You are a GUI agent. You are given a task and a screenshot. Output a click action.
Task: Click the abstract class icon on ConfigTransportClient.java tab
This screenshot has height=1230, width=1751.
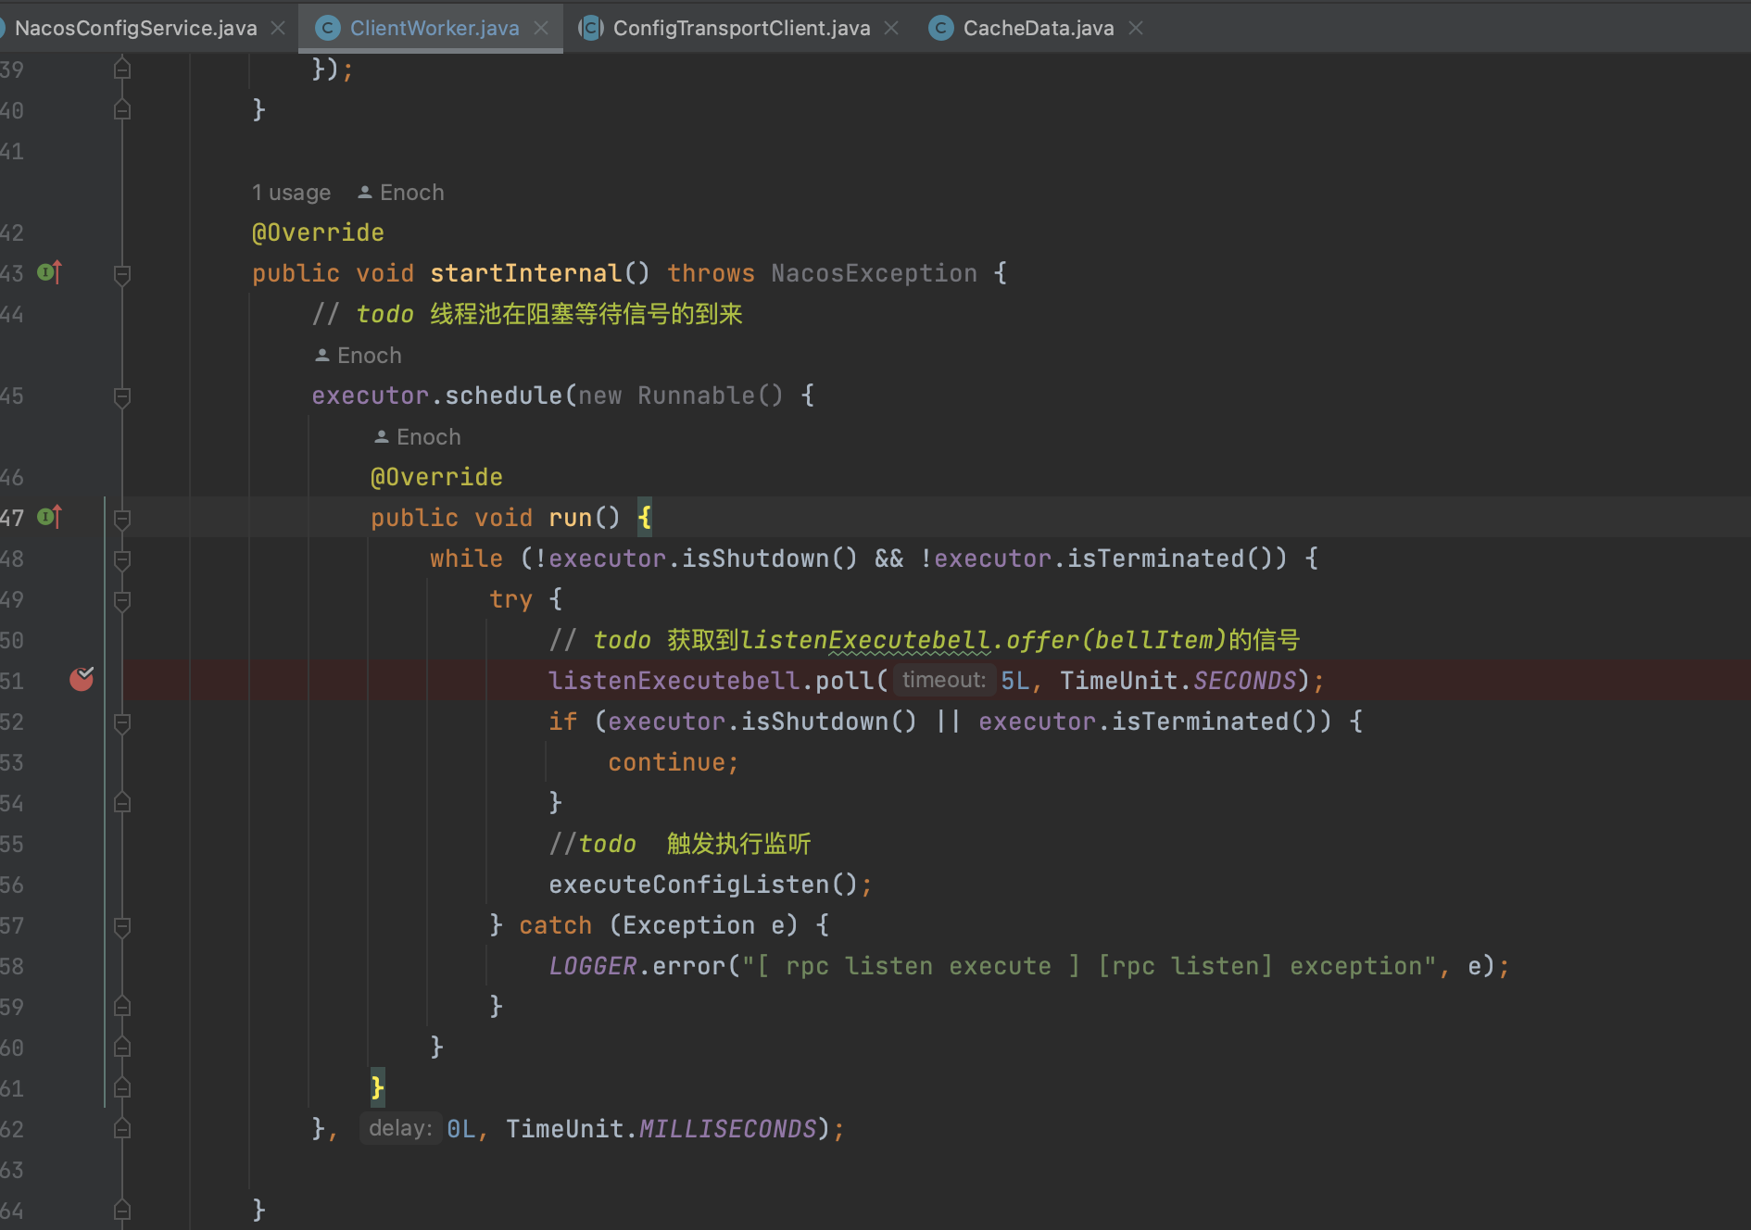coord(590,28)
